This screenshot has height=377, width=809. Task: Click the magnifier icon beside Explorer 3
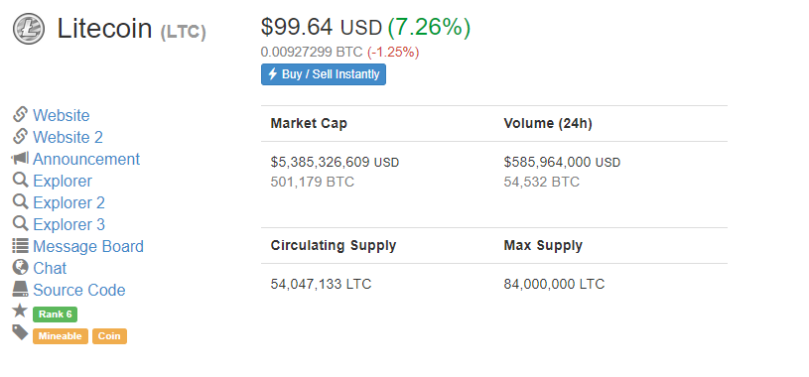[20, 224]
